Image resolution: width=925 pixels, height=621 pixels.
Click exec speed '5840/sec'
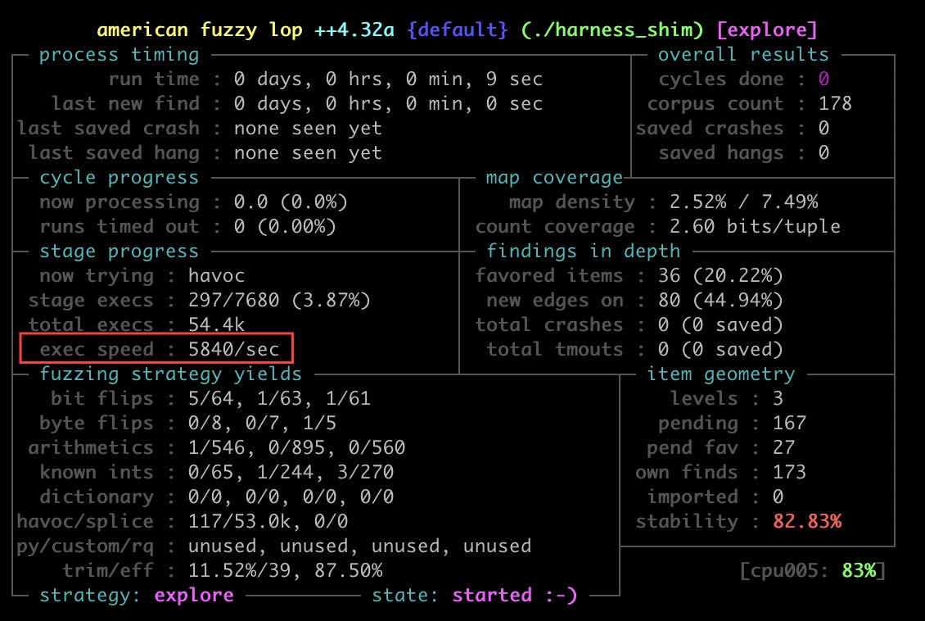pyautogui.click(x=233, y=350)
